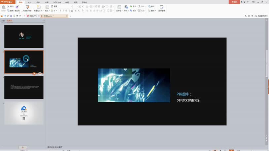Toggle numbered list formatting
This screenshot has width=269, height=151.
pyautogui.click(x=91, y=7)
